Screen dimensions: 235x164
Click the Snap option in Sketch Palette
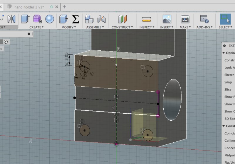tap(228, 82)
